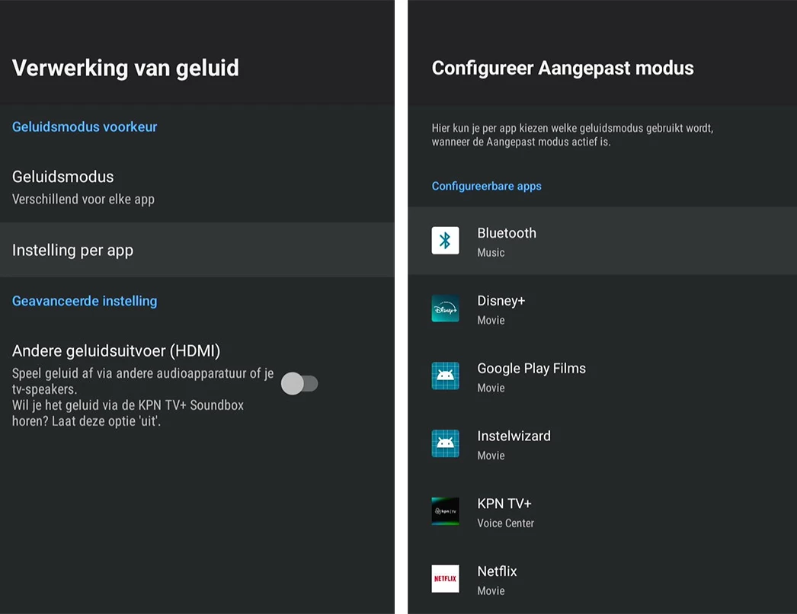Select Instelwizard list item
The height and width of the screenshot is (614, 797).
pyautogui.click(x=602, y=444)
